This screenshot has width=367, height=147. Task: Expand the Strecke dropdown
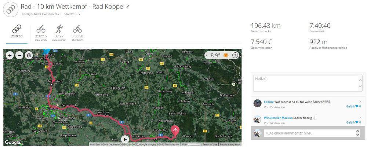pyautogui.click(x=72, y=14)
